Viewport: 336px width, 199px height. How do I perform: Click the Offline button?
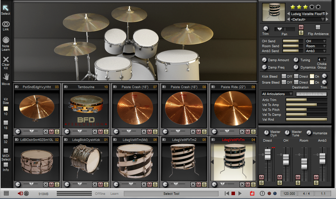pos(100,194)
